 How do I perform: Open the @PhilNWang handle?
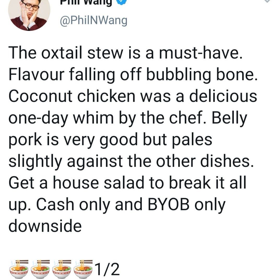click(94, 20)
